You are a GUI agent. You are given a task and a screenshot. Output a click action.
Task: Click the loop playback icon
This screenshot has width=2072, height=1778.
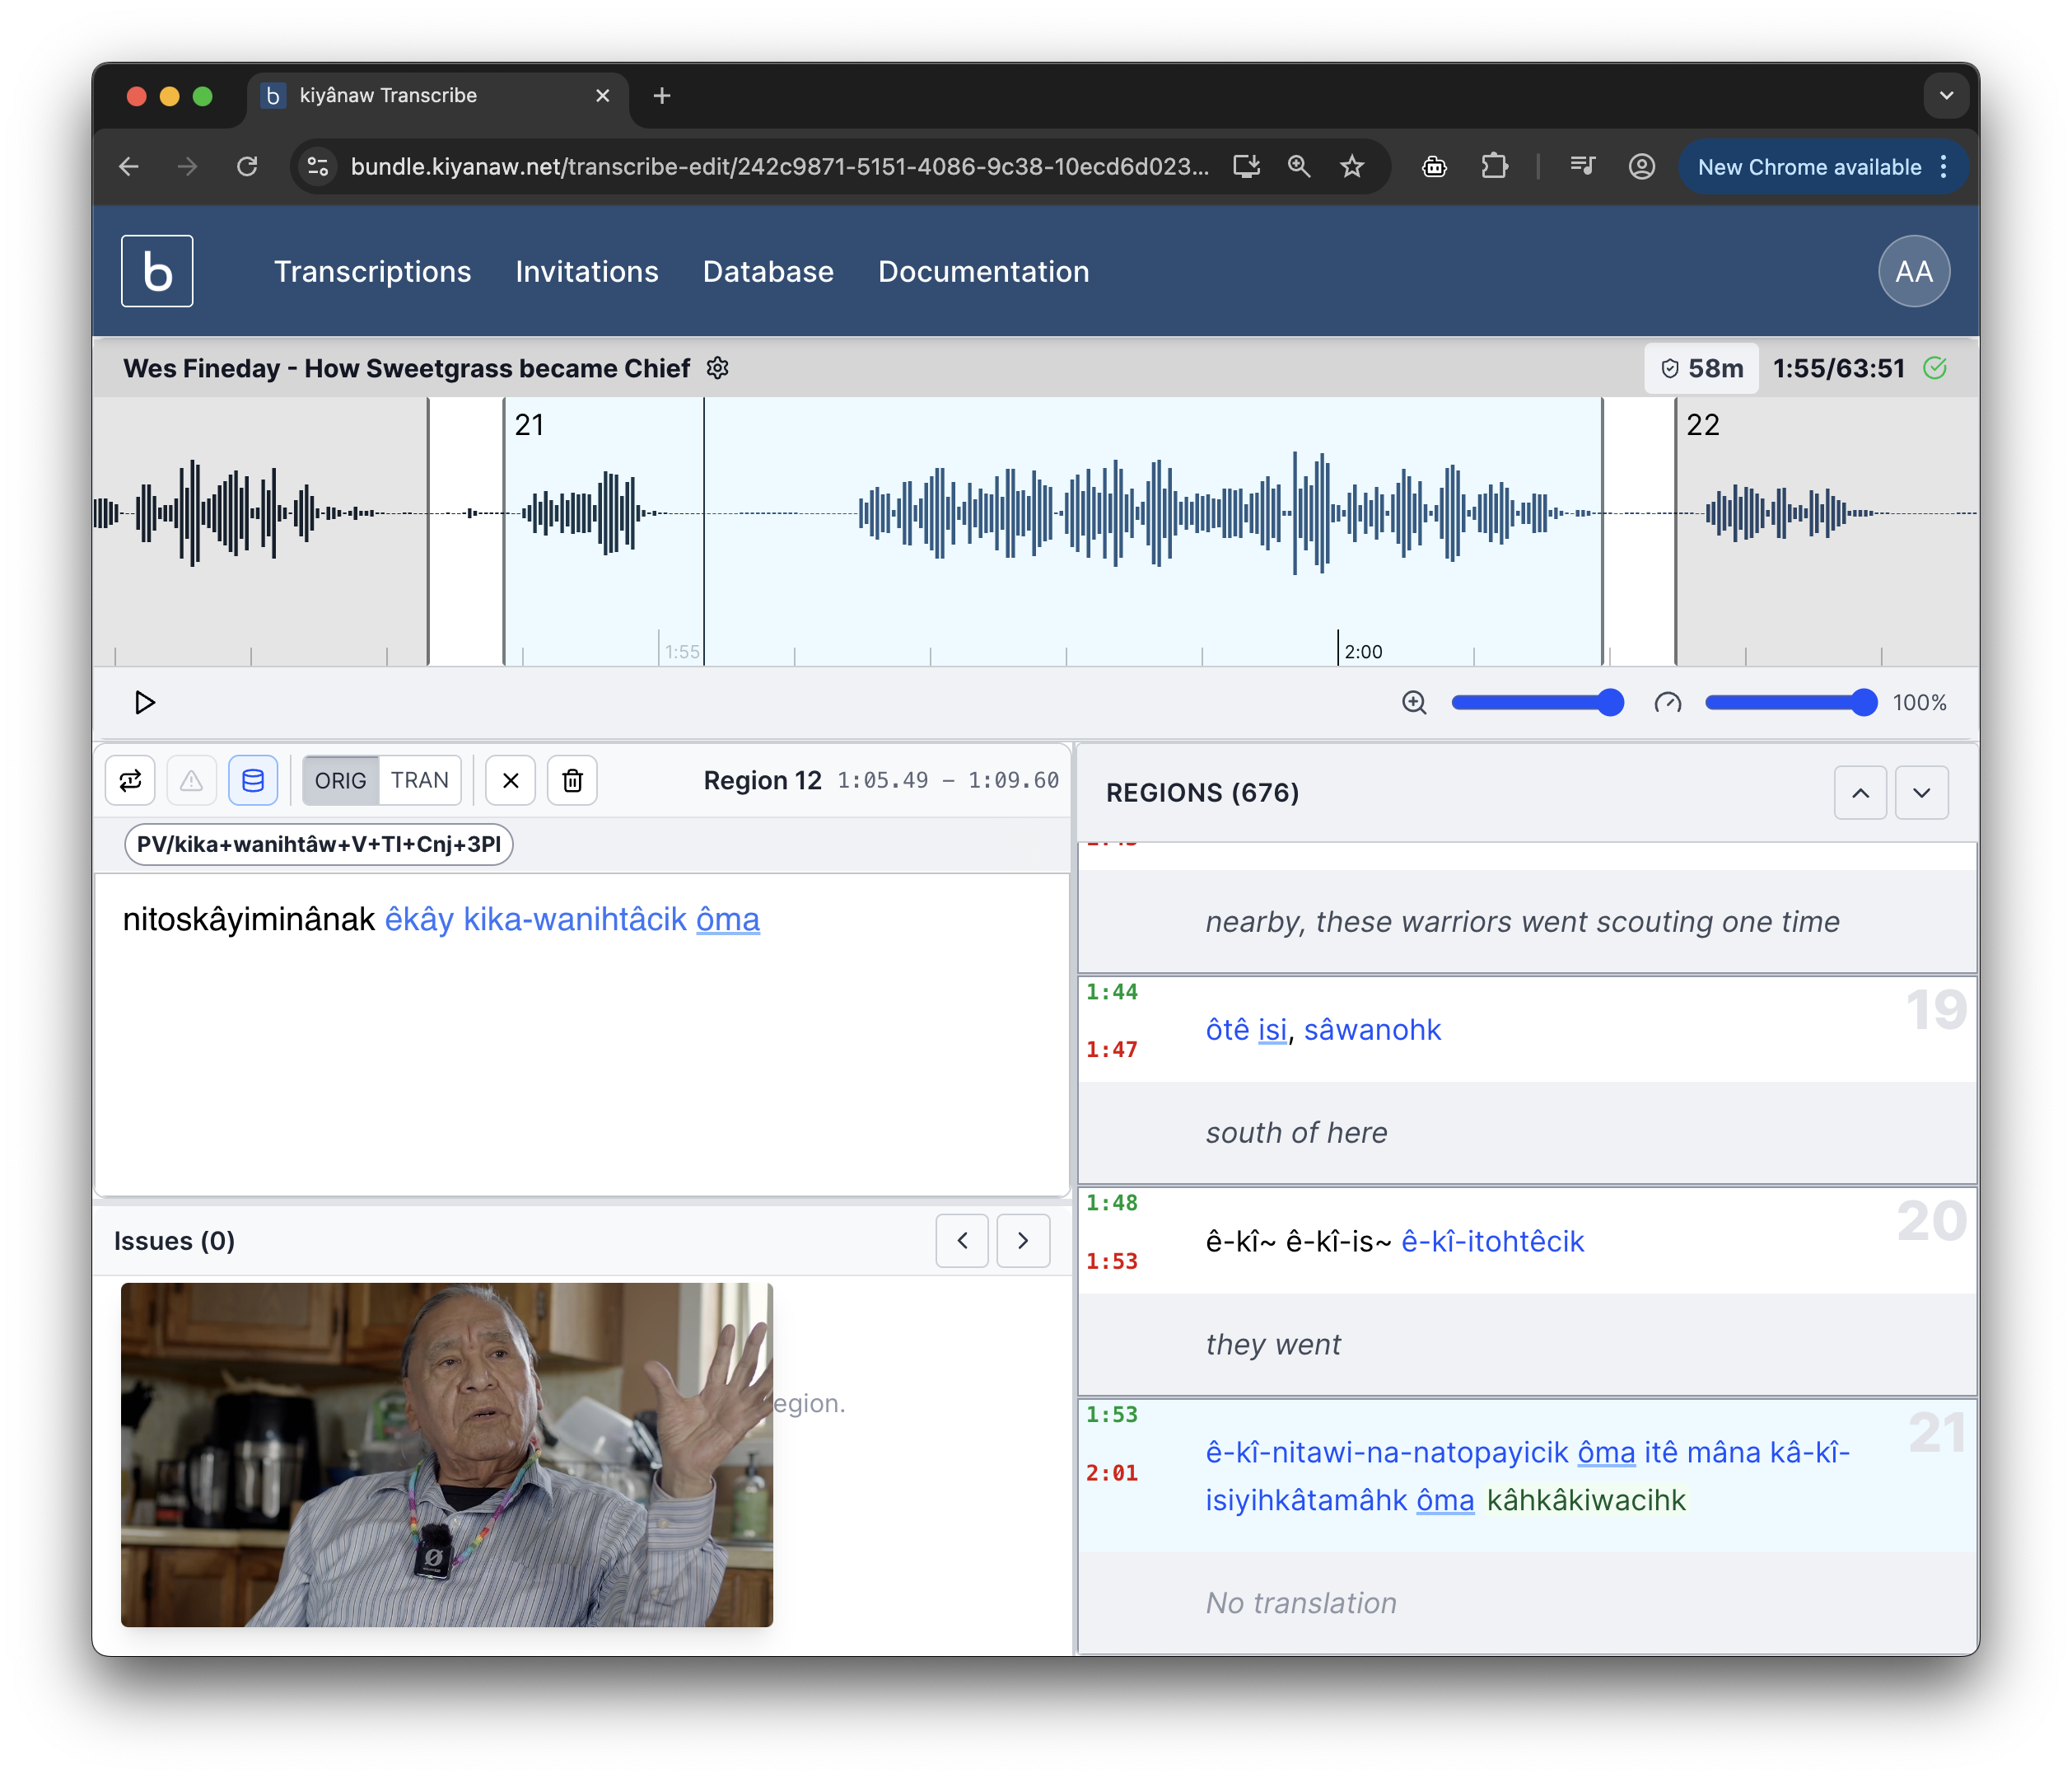pyautogui.click(x=130, y=780)
